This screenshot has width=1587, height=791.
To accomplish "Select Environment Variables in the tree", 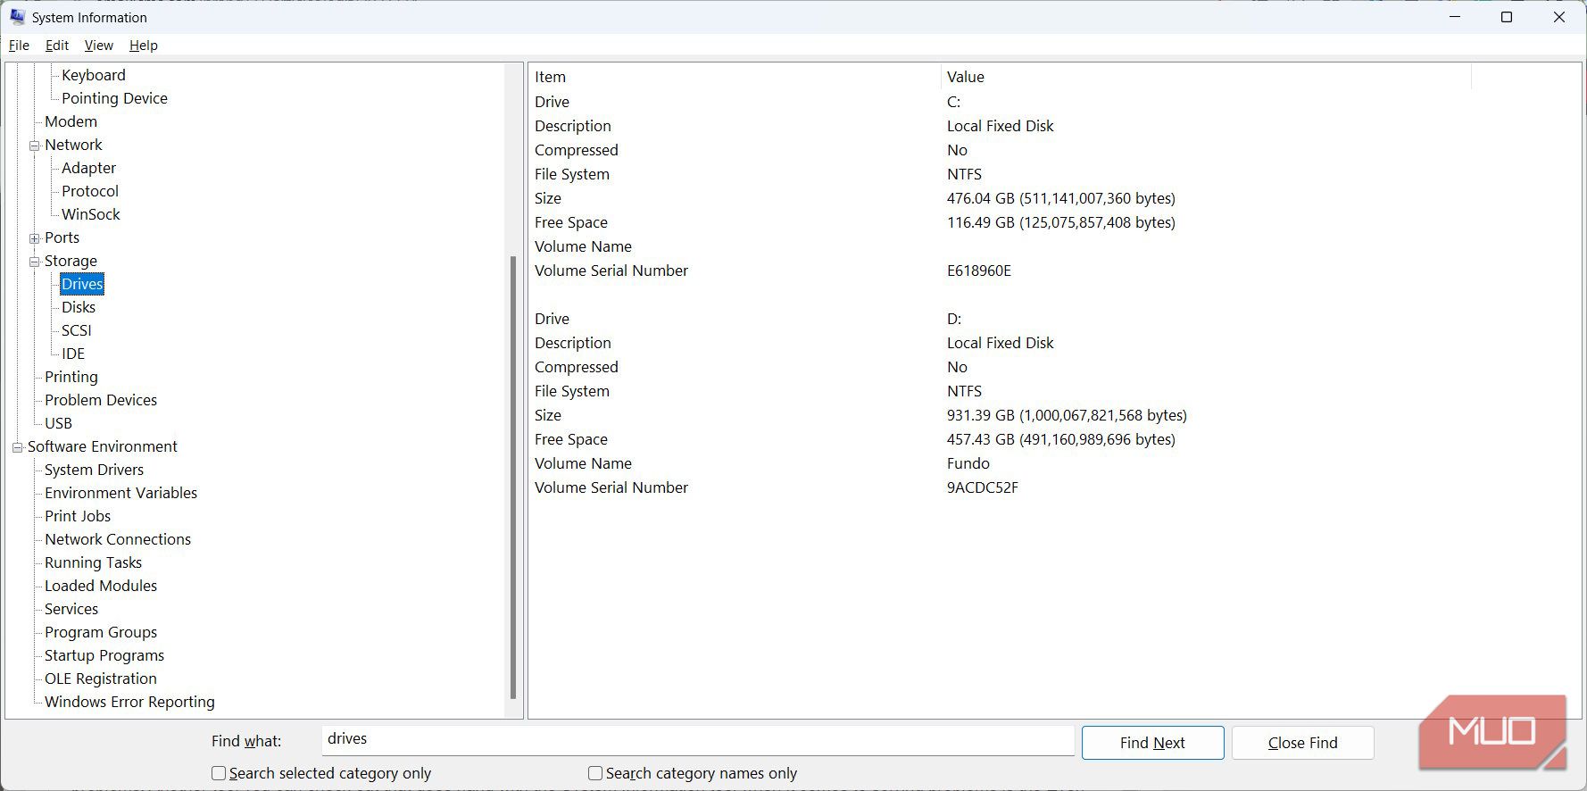I will [120, 493].
